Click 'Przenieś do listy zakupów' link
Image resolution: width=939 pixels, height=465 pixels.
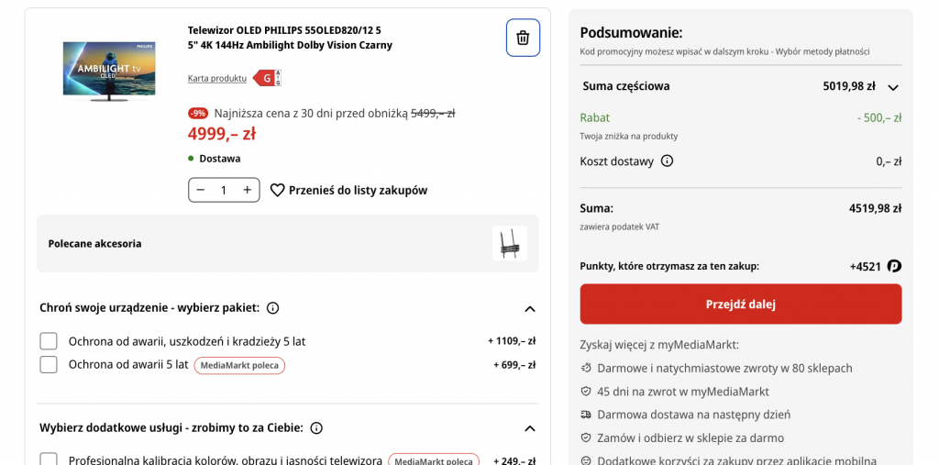359,191
